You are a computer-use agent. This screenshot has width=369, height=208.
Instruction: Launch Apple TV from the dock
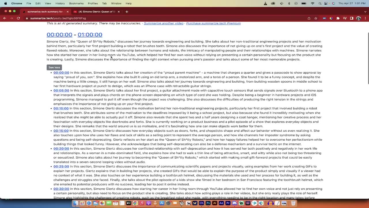point(129,203)
